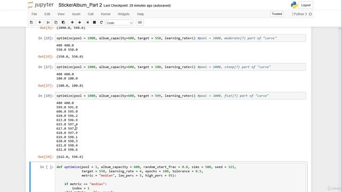
Task: Click the output line 622.0 598.6
Action: click(67, 150)
